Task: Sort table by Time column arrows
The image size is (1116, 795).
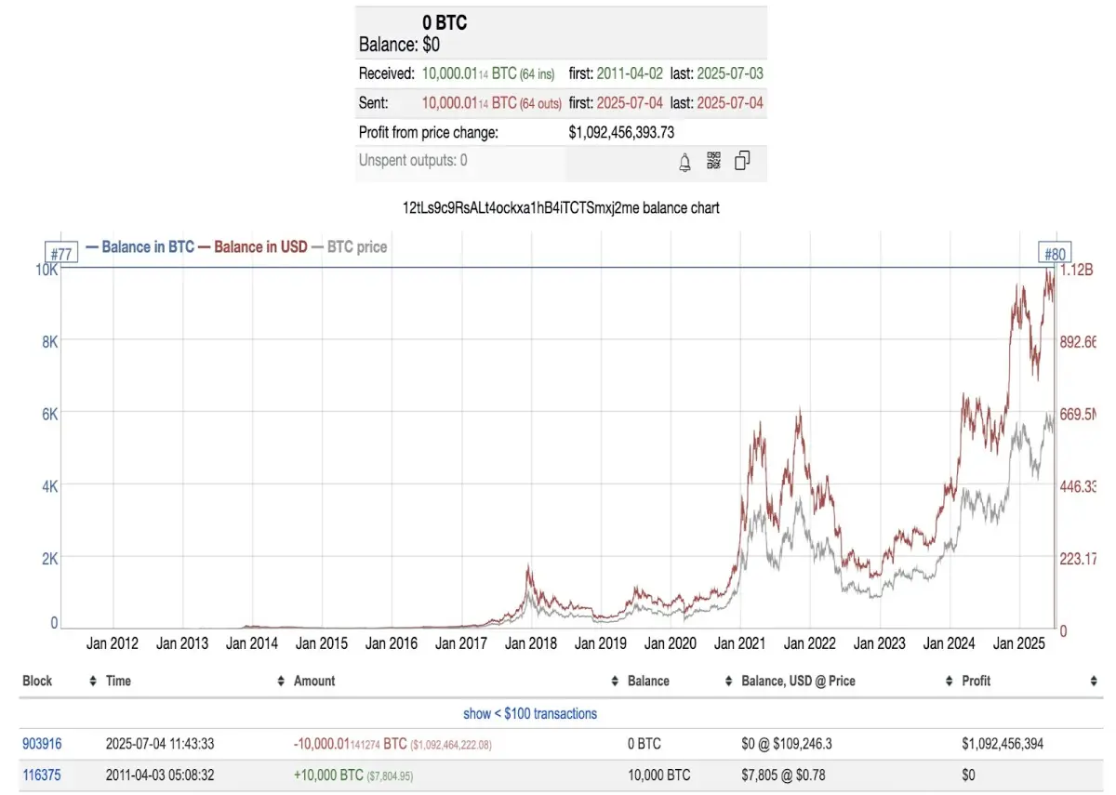Action: click(281, 682)
